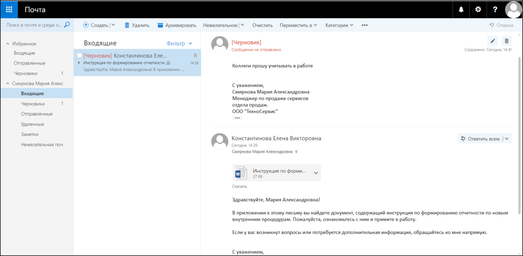Select the checkbox for Konstantinova's message

79,55
